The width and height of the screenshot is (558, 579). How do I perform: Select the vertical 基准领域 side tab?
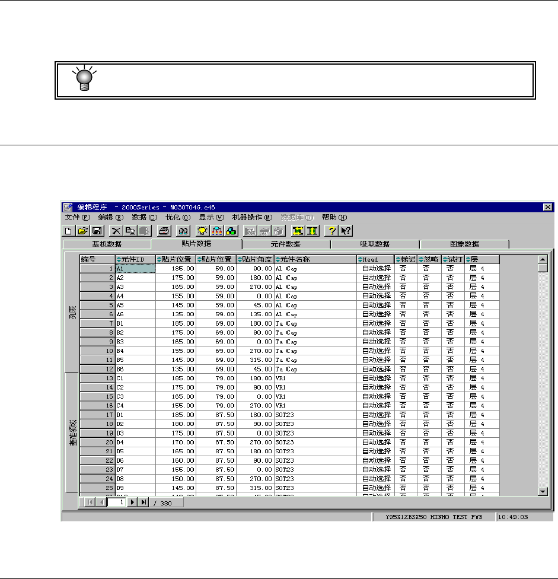(x=73, y=432)
